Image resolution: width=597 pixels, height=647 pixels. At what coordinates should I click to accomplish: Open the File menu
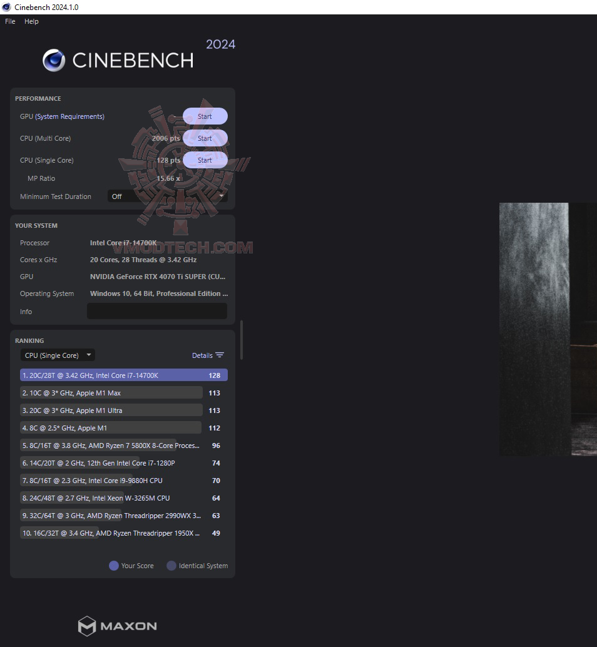(10, 21)
